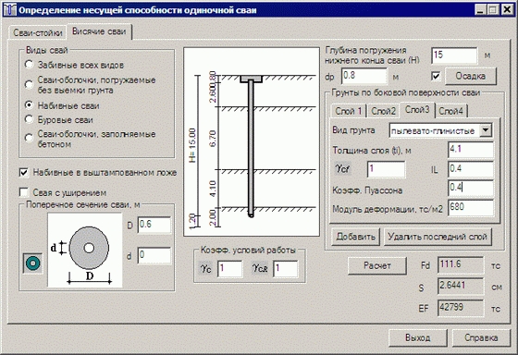Click the Добавить button
The image size is (518, 355).
coord(355,237)
